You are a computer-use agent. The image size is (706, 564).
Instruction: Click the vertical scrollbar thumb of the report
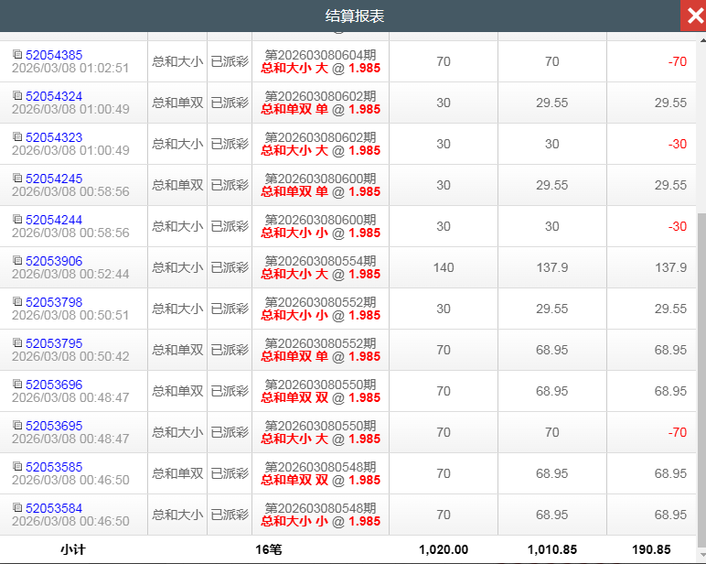701,379
